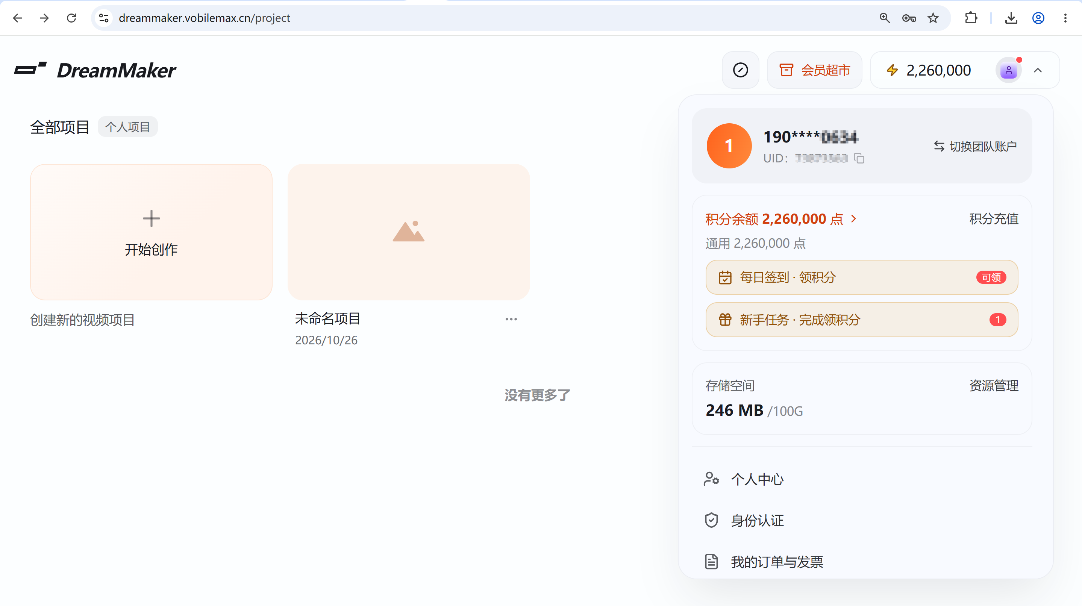Open the 未命名项目 project thumbnail
This screenshot has width=1082, height=606.
point(409,232)
